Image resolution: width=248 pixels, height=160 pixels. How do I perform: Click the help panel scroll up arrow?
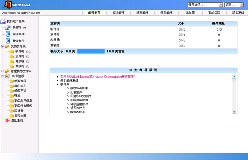pyautogui.click(x=234, y=76)
